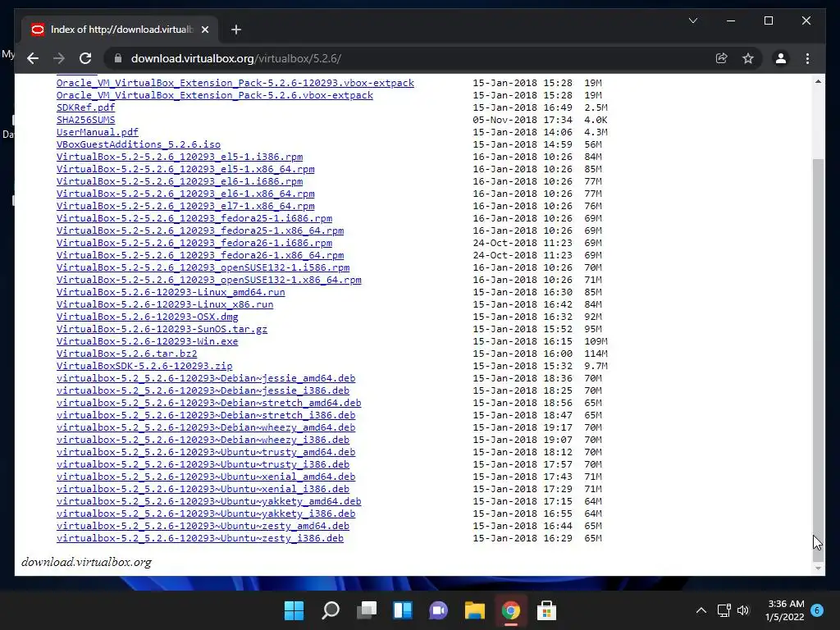Download VirtualBox-5.2.6-120293-Linux_x86.run
Image resolution: width=840 pixels, height=630 pixels.
click(165, 305)
